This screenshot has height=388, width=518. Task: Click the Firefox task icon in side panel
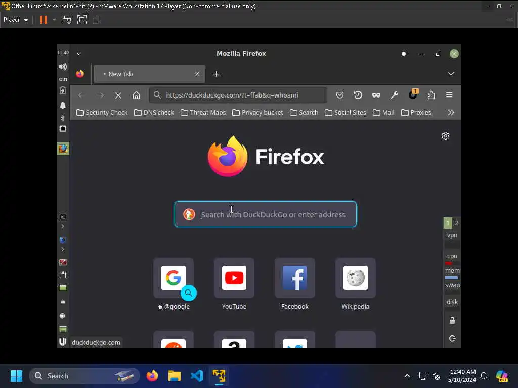point(63,149)
